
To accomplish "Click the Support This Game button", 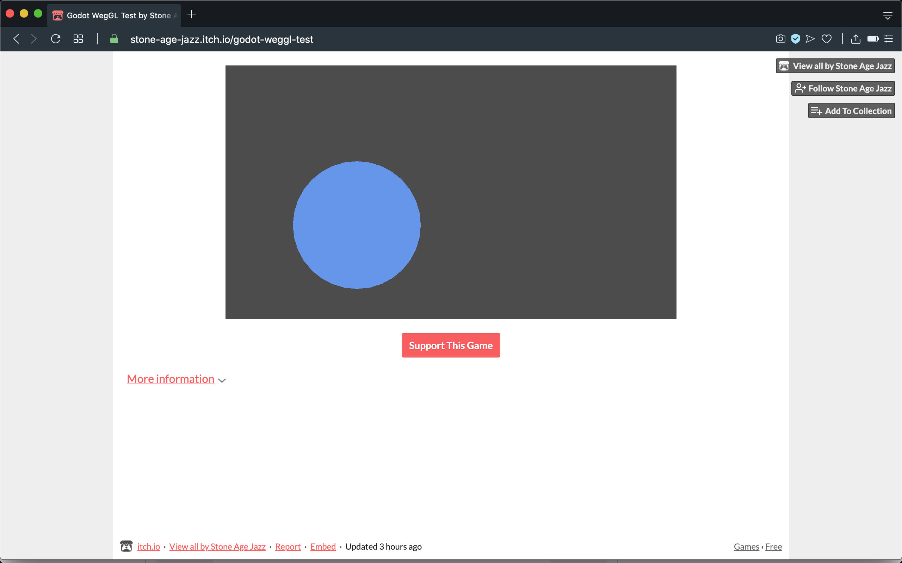I will (x=451, y=345).
